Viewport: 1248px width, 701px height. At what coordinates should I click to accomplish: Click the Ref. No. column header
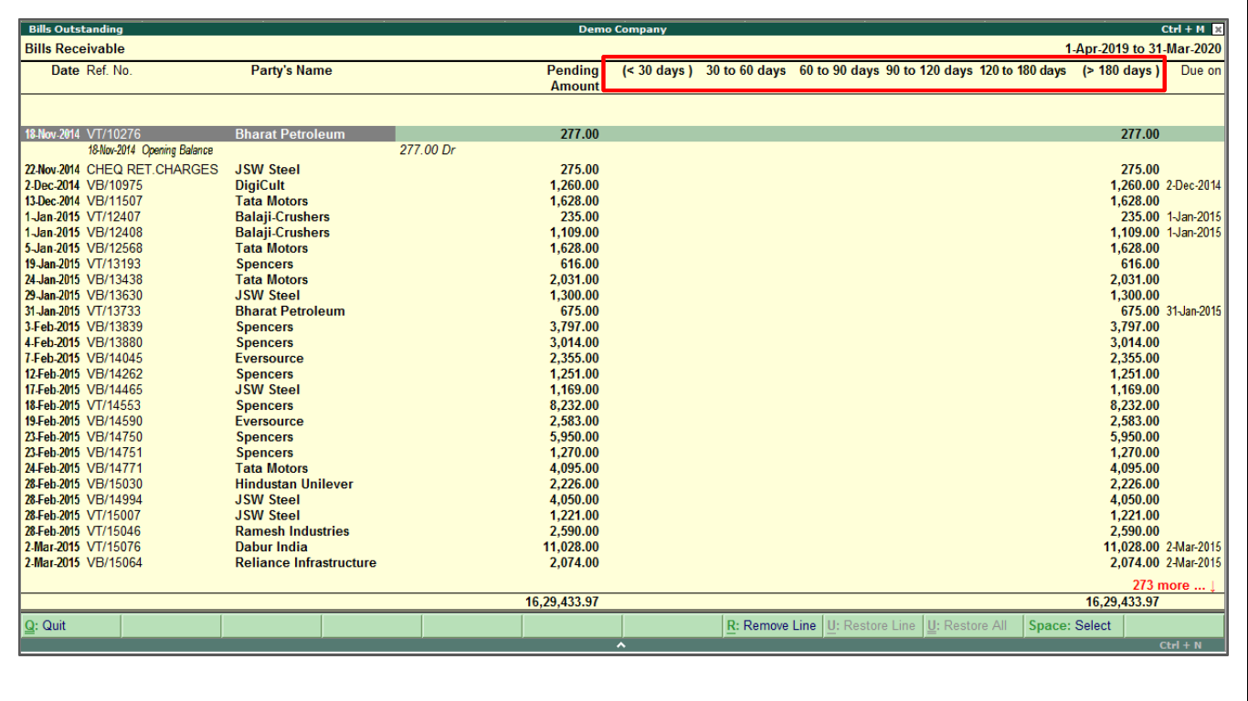tap(110, 70)
